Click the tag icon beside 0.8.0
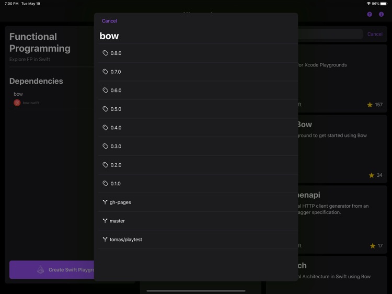 (x=105, y=53)
